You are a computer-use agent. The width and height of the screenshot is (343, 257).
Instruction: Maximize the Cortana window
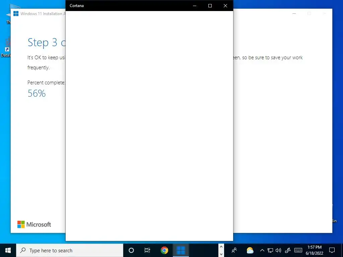[210, 6]
